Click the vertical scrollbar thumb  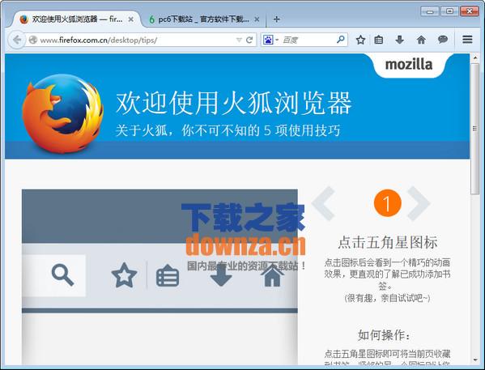tap(474, 129)
